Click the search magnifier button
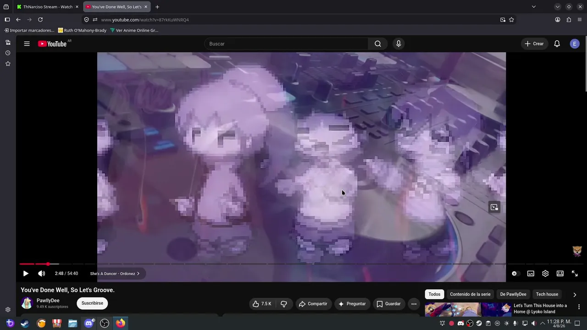This screenshot has height=330, width=587. click(377, 44)
